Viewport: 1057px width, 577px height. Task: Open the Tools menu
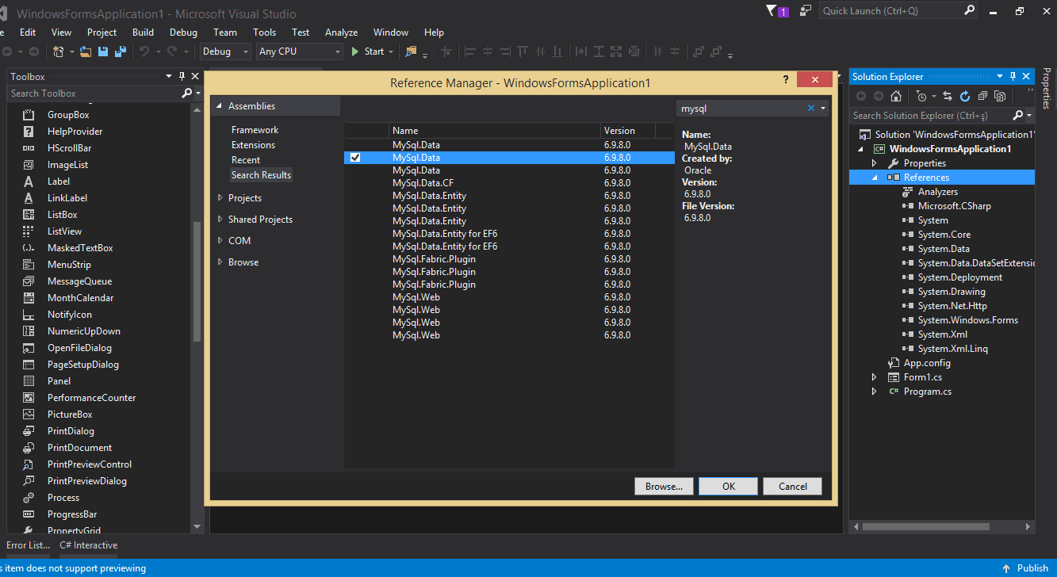coord(265,32)
